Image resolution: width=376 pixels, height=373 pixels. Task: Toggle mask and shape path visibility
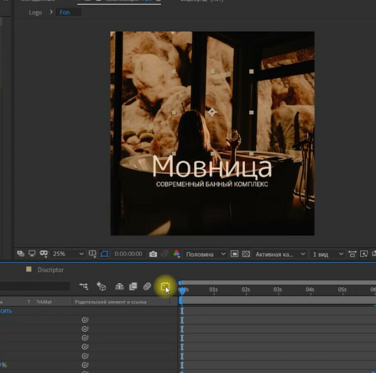(104, 253)
